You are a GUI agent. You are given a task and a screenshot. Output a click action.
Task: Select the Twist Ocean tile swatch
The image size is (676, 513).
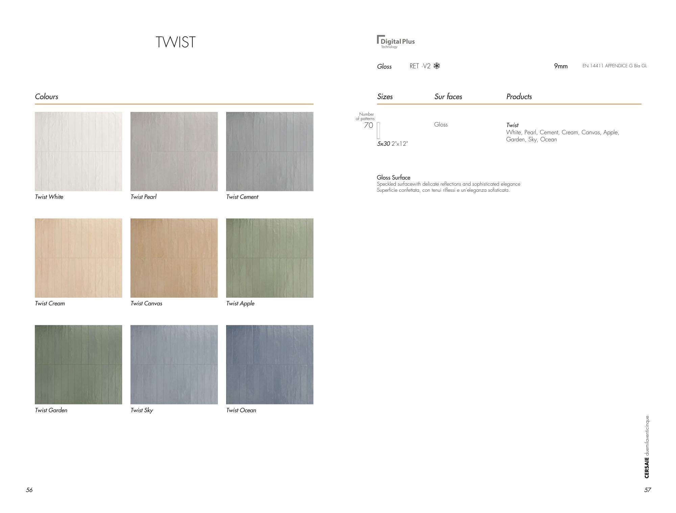(270, 365)
